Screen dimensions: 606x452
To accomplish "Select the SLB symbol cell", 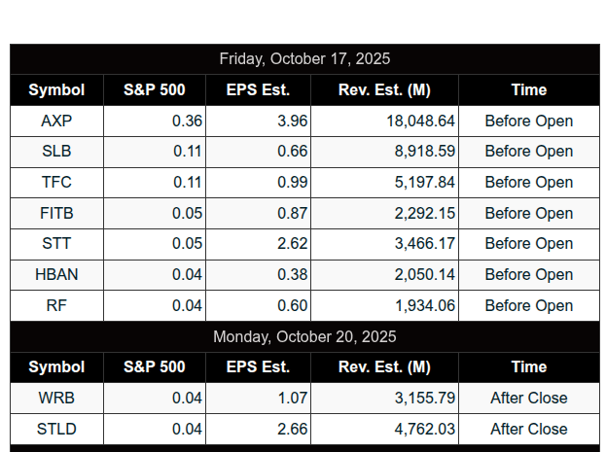I will (56, 152).
